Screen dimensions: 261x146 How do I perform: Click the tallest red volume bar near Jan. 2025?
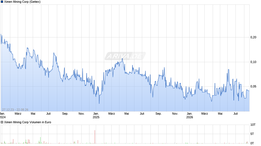click(x=95, y=137)
